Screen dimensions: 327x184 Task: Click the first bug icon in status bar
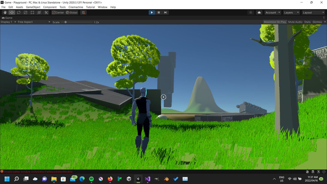(307, 172)
